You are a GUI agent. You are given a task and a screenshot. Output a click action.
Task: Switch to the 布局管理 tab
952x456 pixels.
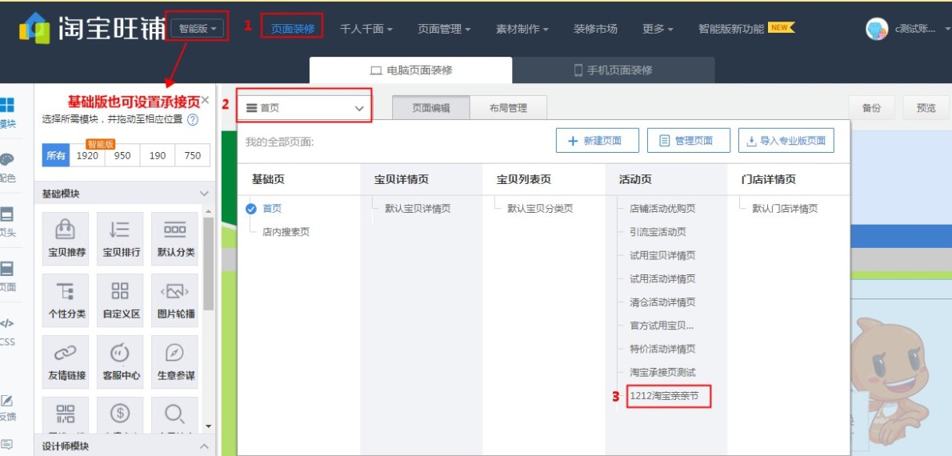coord(508,108)
